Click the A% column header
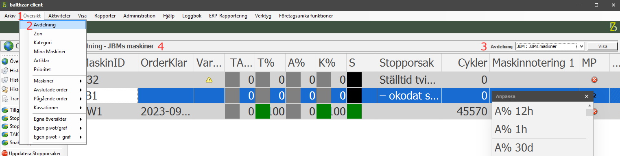The width and height of the screenshot is (620, 156). [301, 63]
